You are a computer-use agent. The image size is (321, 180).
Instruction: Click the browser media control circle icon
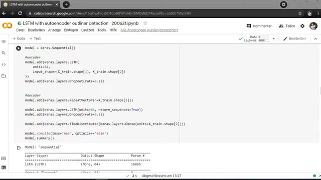coord(283,4)
